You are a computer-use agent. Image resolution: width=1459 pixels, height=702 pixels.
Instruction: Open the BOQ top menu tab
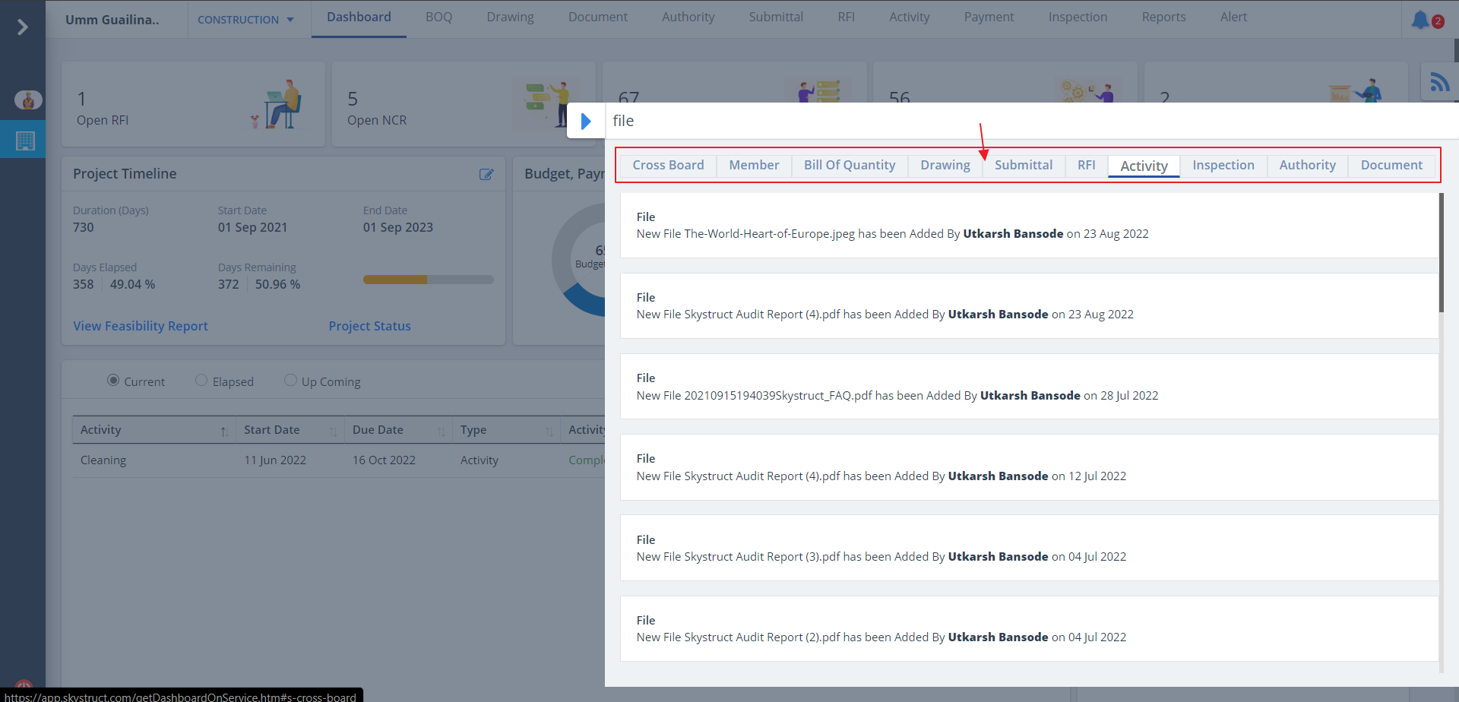(x=438, y=17)
